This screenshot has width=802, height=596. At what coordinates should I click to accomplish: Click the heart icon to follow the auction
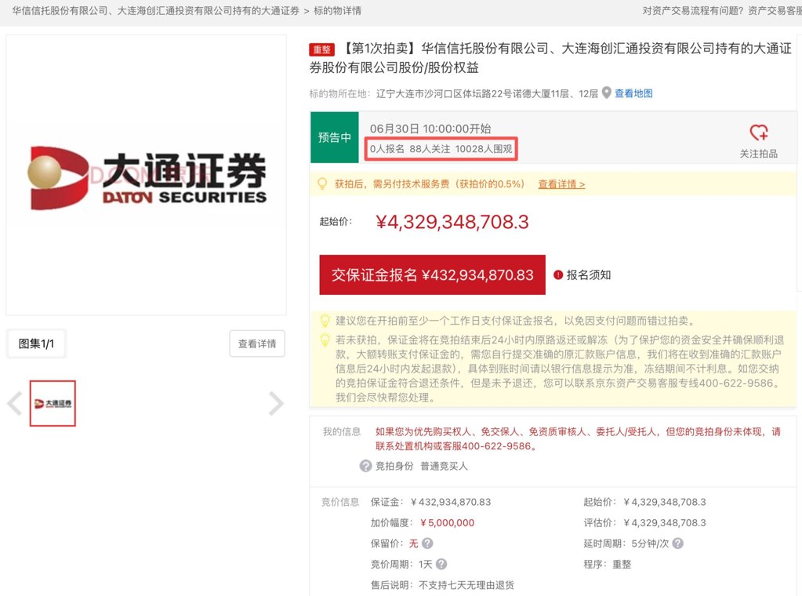pyautogui.click(x=759, y=133)
